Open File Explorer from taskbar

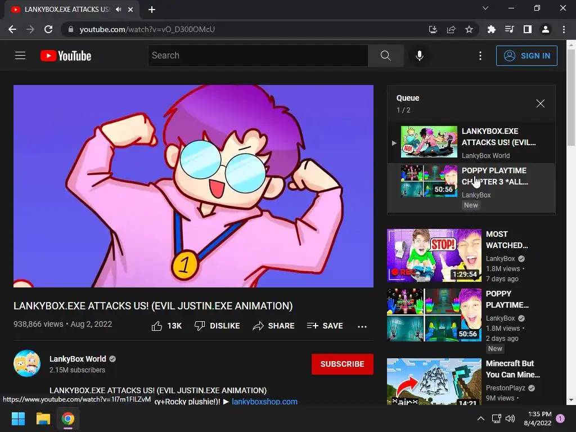coord(43,418)
